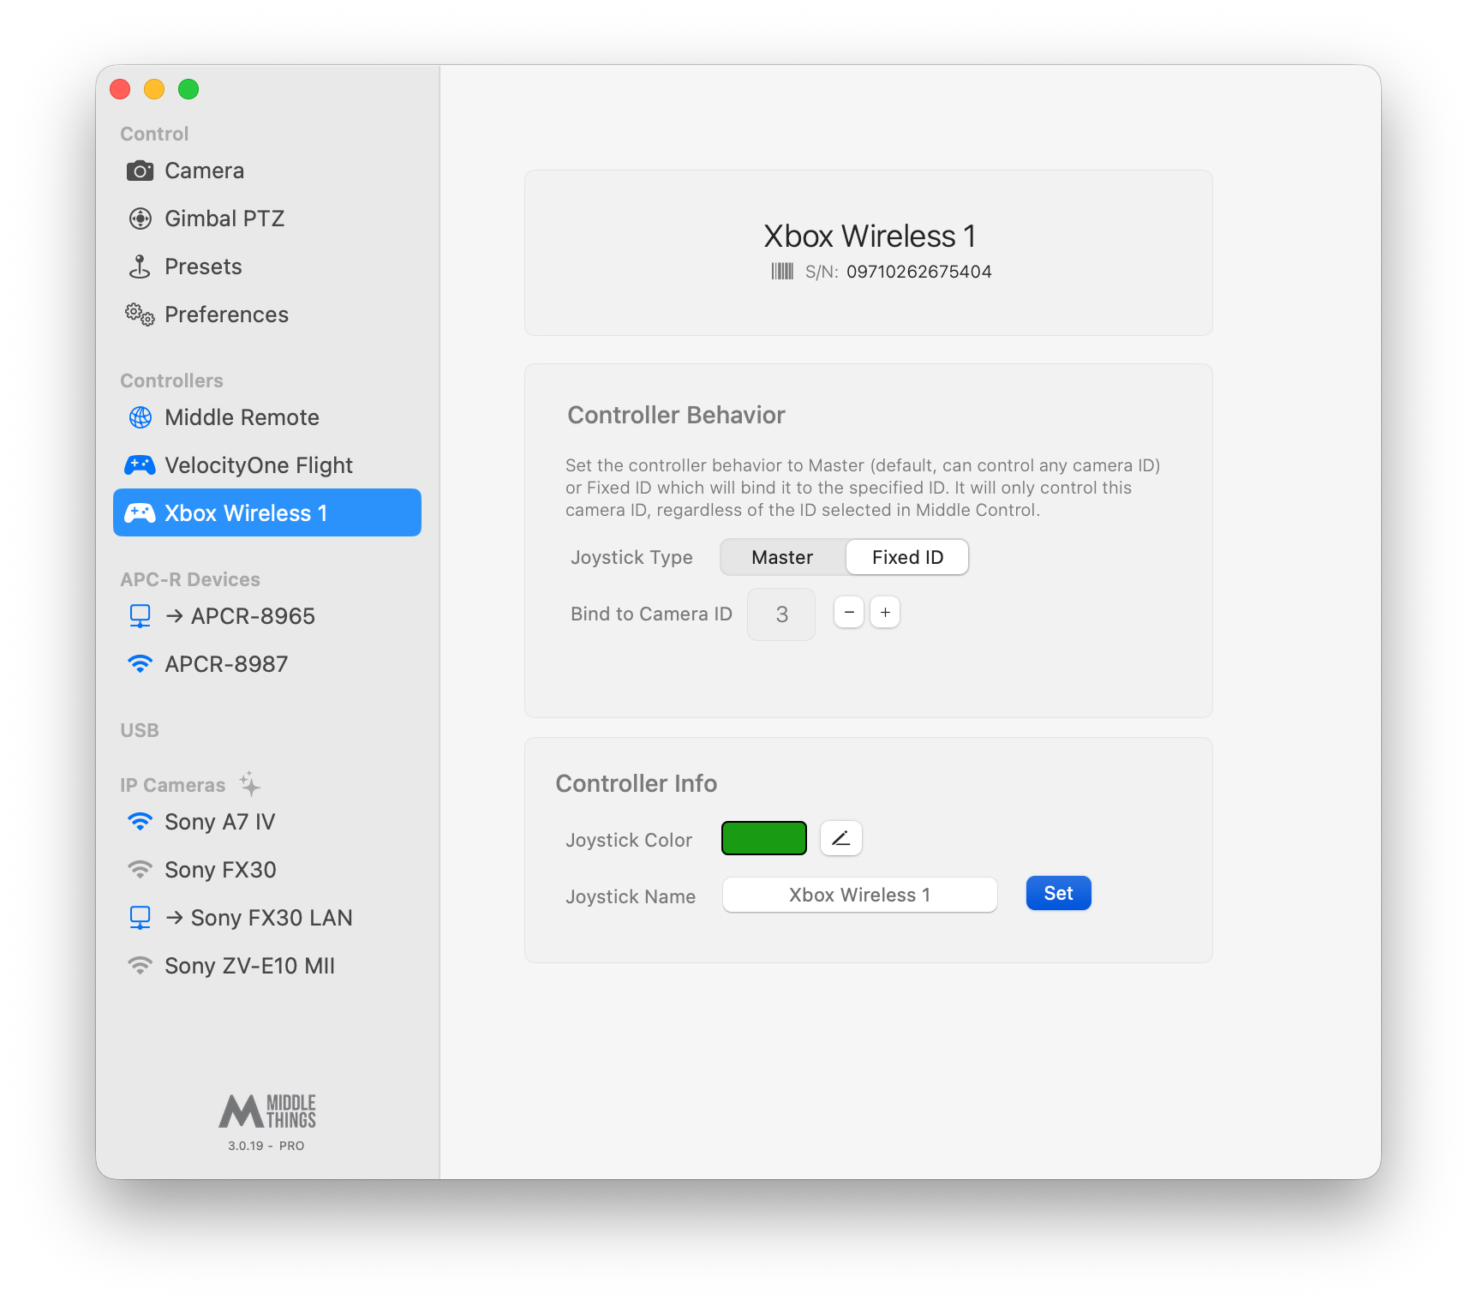Decrease the Bind to Camera ID value
The image size is (1477, 1306).
[849, 613]
